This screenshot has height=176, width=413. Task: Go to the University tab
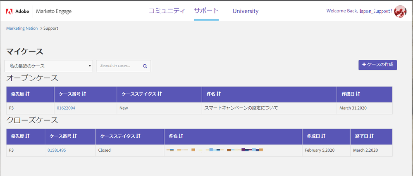click(246, 11)
